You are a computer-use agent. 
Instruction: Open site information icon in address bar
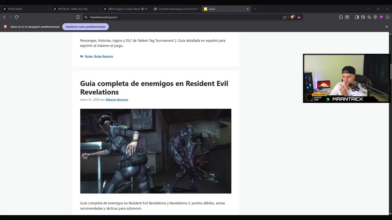pos(86,17)
